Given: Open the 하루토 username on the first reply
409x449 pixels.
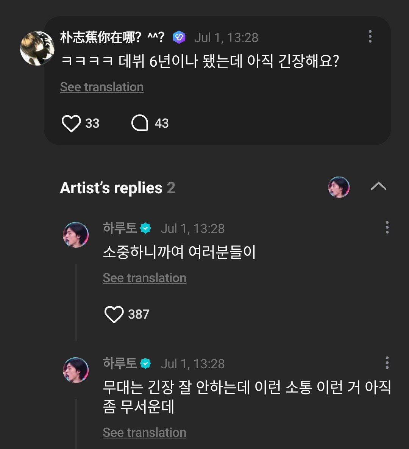Looking at the screenshot, I should [x=120, y=228].
